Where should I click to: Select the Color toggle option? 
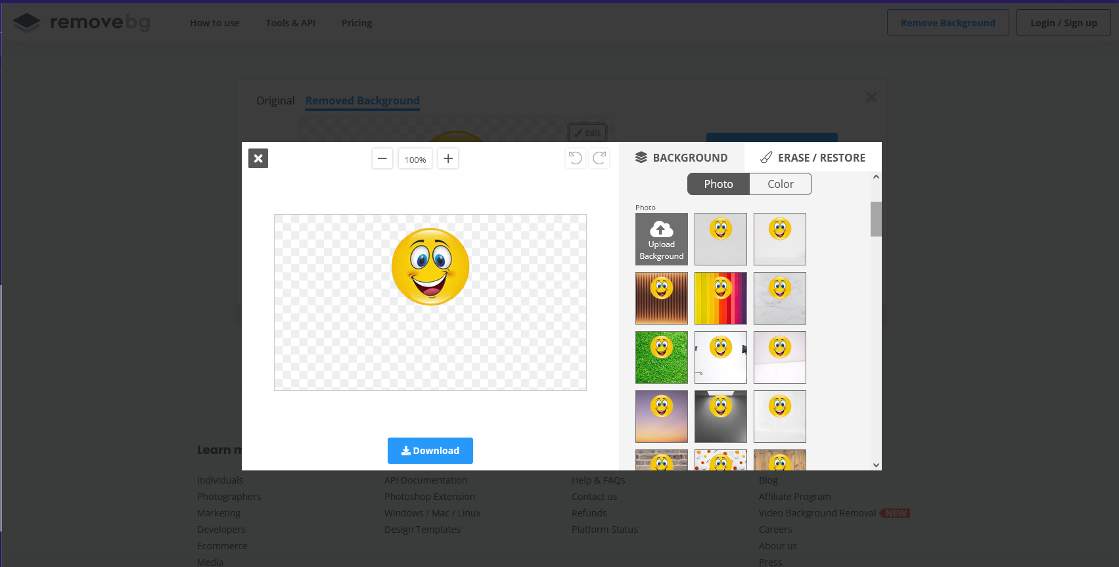tap(781, 184)
